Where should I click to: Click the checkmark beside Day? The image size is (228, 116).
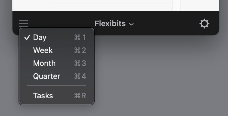click(27, 37)
